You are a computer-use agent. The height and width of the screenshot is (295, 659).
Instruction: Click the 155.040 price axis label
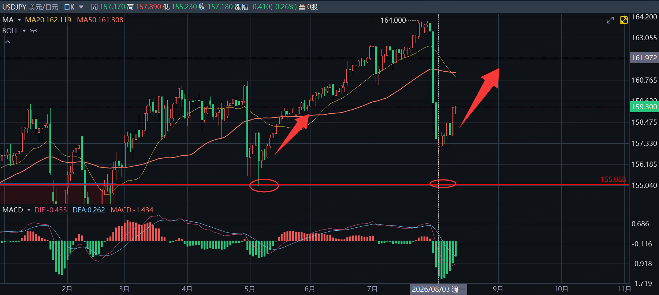(x=644, y=185)
